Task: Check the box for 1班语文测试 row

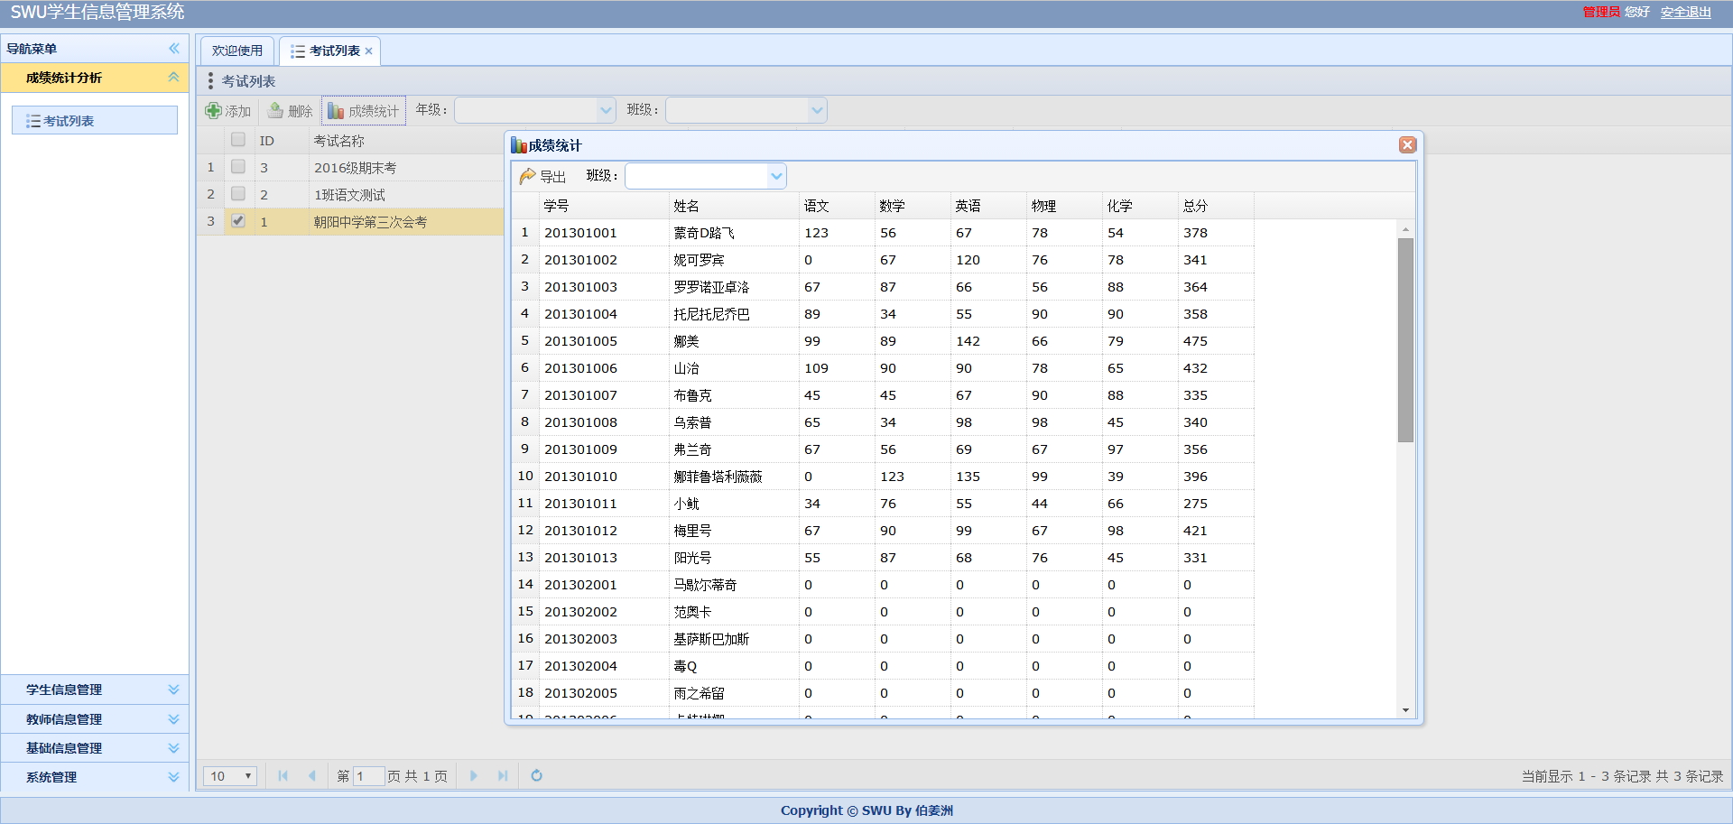Action: pos(238,194)
